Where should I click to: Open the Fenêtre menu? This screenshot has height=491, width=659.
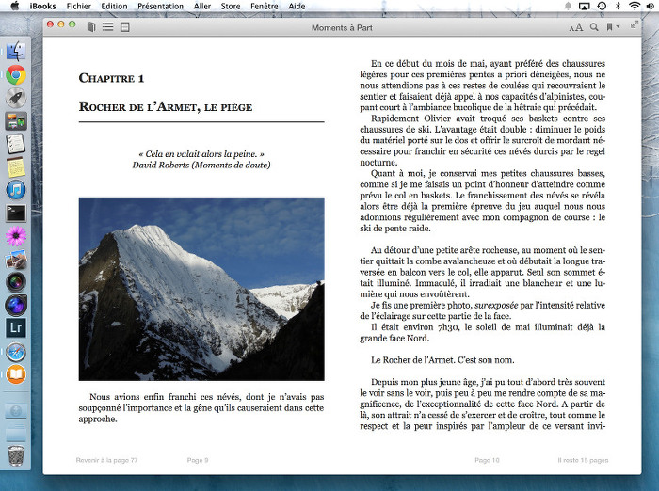pyautogui.click(x=264, y=7)
